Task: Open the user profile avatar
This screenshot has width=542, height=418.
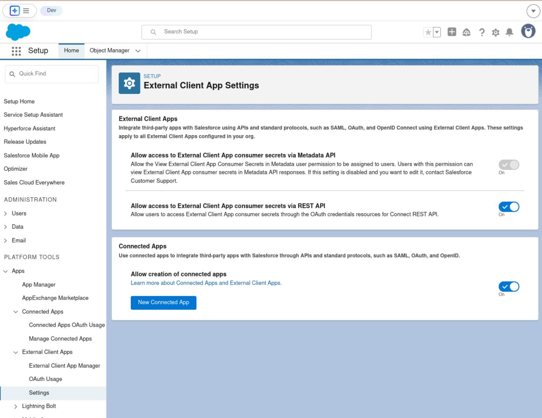Action: [528, 32]
